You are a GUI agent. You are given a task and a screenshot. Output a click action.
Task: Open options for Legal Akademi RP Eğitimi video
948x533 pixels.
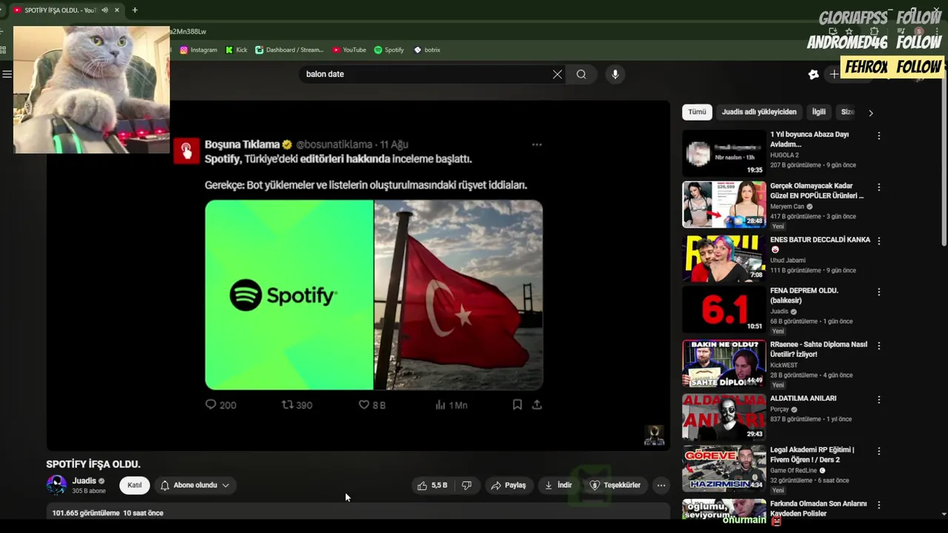coord(879,451)
